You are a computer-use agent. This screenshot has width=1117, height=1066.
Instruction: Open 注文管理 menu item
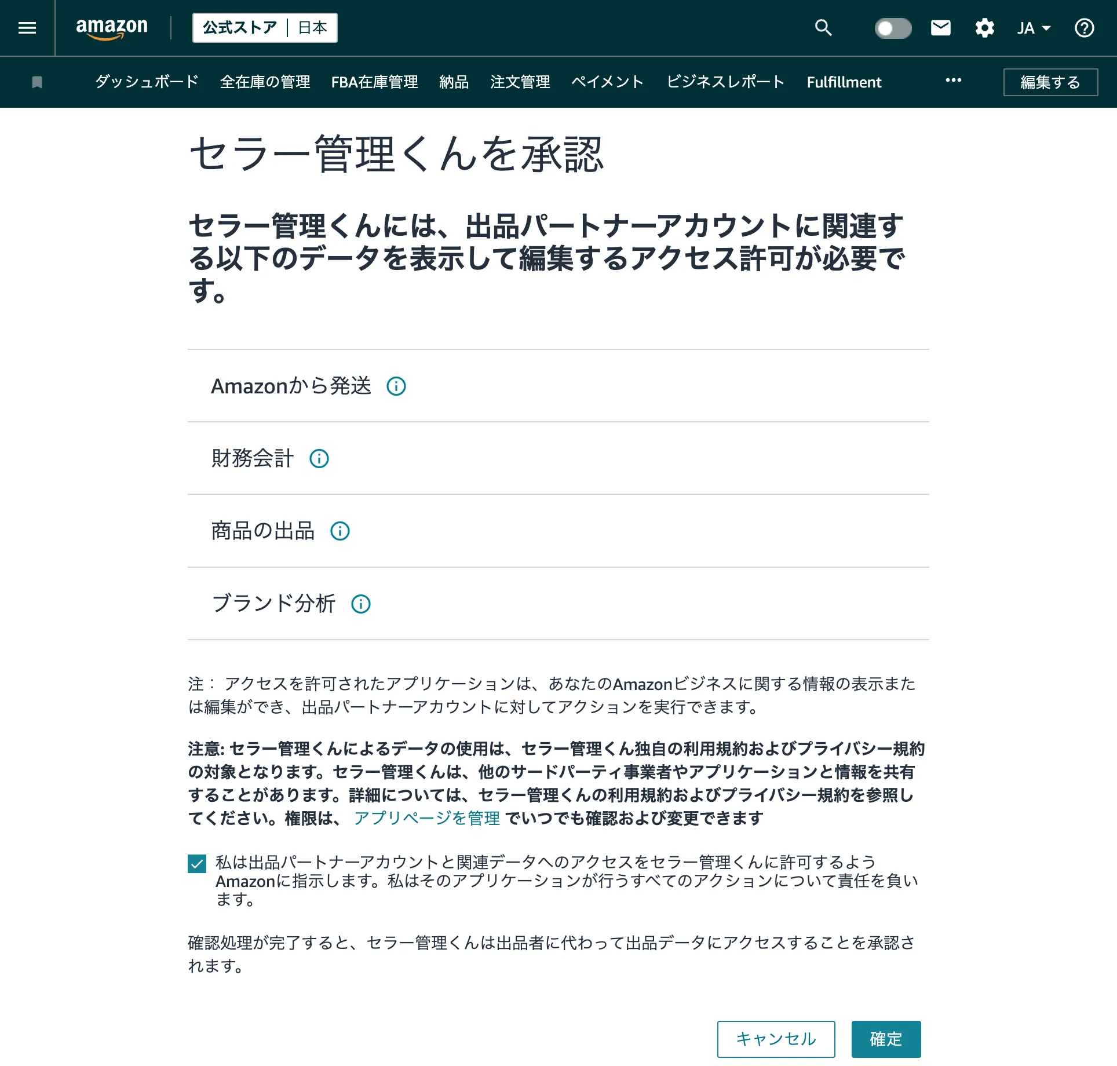520,82
